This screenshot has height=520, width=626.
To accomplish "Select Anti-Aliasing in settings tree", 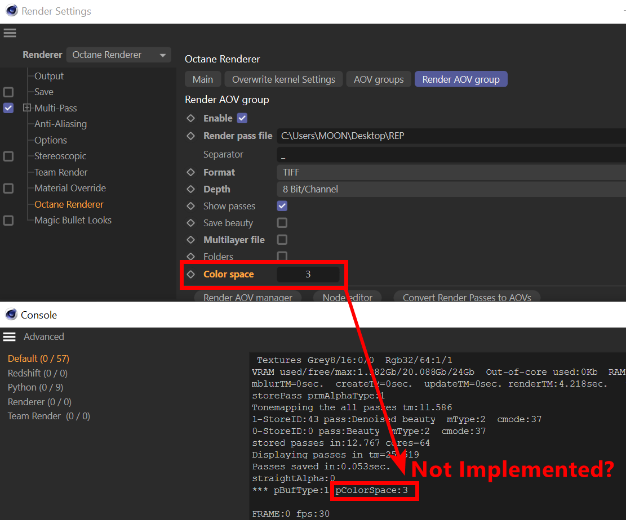I will [60, 124].
